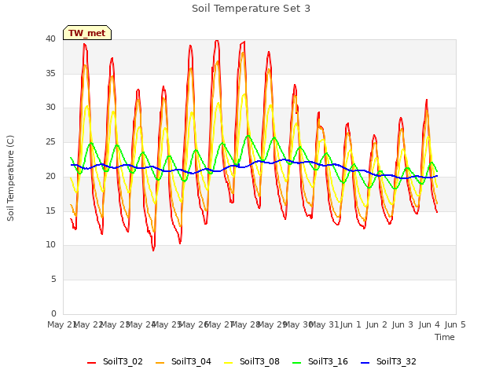503x377 pixels.
Task: Click the green SoilT3_16 legend swatch
Action: pyautogui.click(x=297, y=363)
